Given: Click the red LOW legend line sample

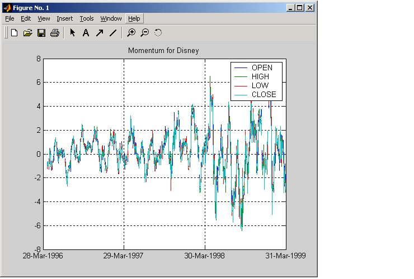Looking at the screenshot, I should click(x=241, y=86).
